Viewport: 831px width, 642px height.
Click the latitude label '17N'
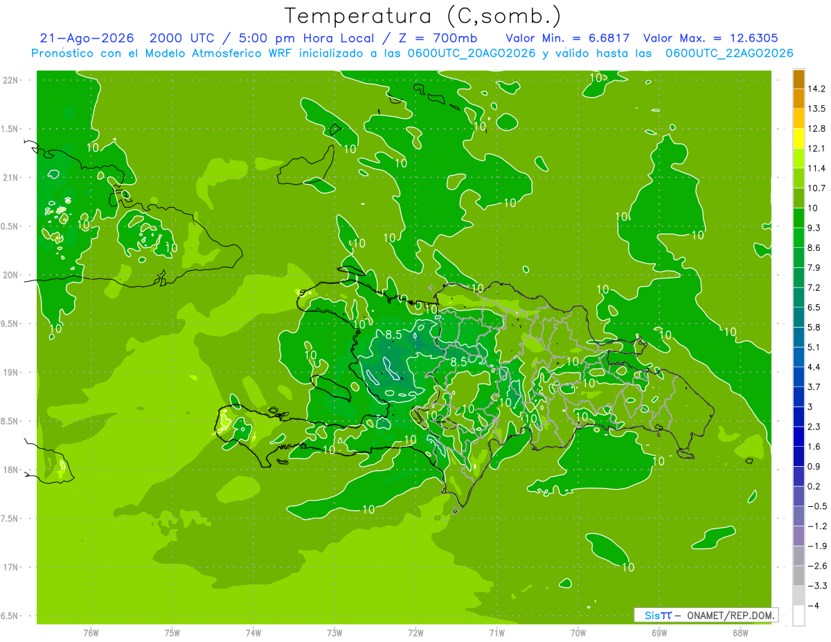point(11,567)
